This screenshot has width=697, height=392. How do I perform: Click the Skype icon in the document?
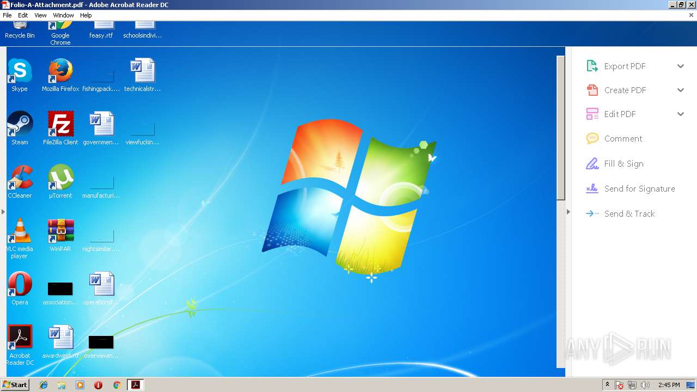click(20, 71)
